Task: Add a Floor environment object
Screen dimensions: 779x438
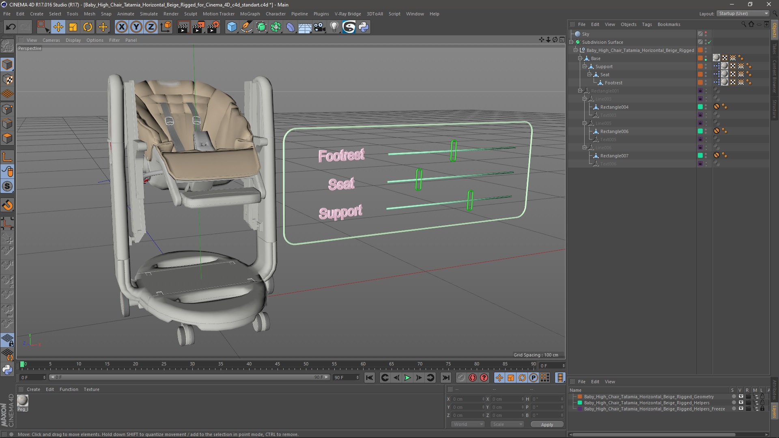Action: coord(305,27)
